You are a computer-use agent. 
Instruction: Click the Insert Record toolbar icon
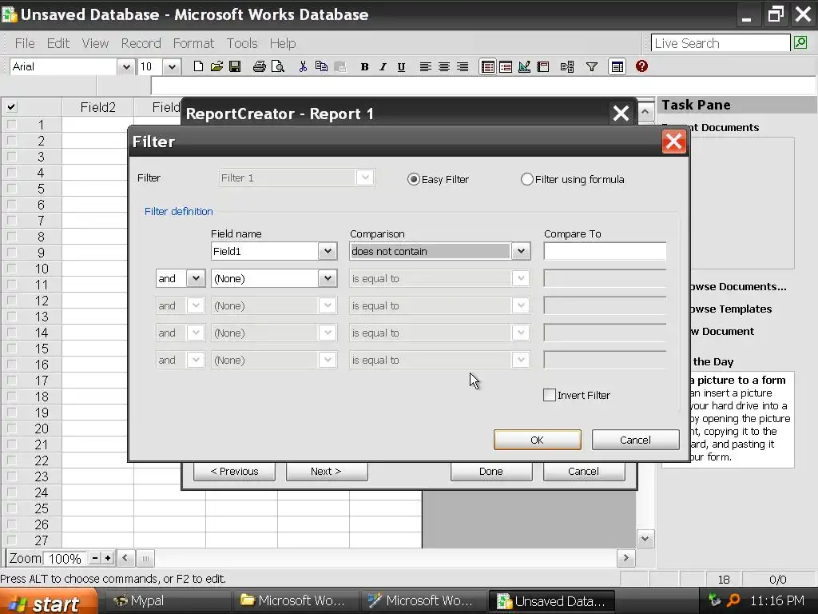point(567,67)
